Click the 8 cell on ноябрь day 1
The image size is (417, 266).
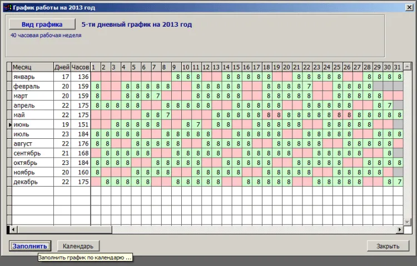96,173
